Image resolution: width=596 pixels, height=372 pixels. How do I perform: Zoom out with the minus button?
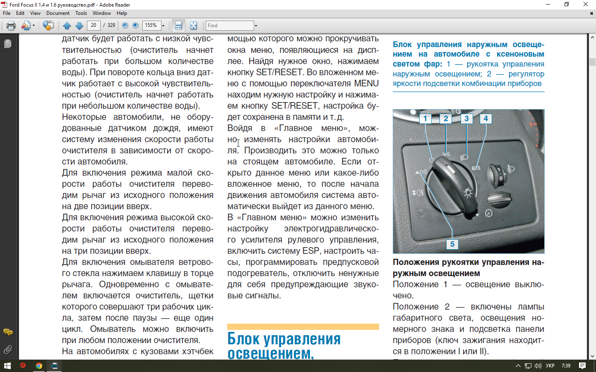coord(125,26)
